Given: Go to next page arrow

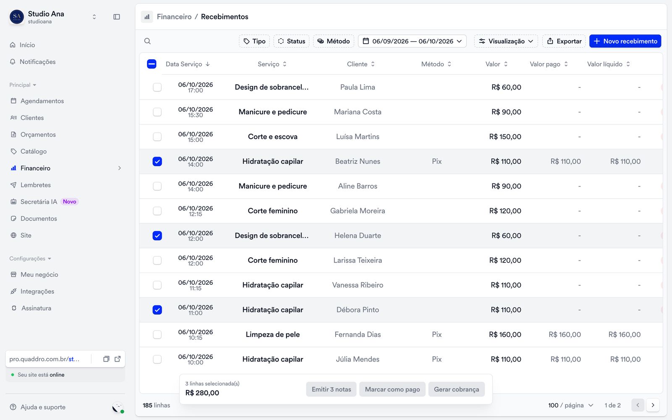Looking at the screenshot, I should pos(653,405).
